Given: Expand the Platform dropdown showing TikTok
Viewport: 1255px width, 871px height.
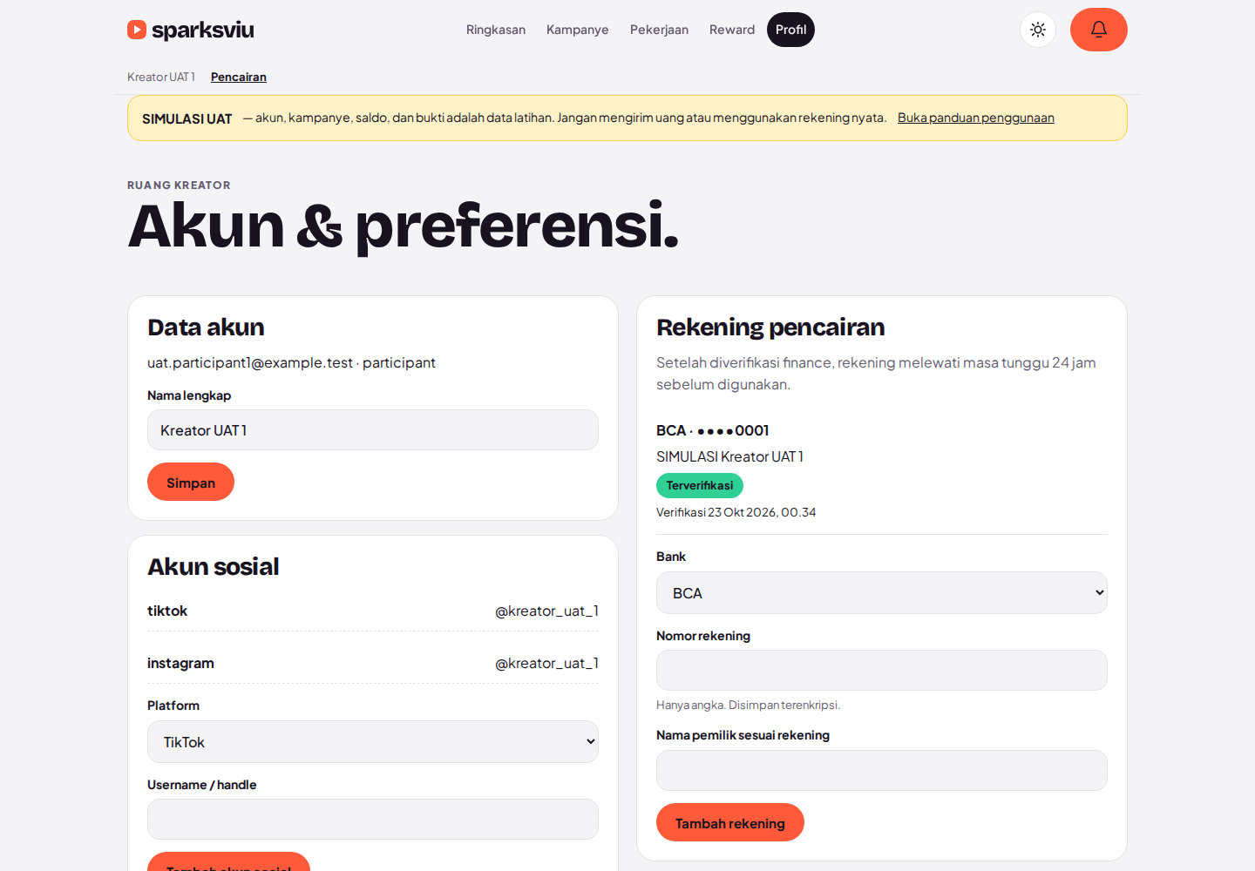Looking at the screenshot, I should coord(373,742).
